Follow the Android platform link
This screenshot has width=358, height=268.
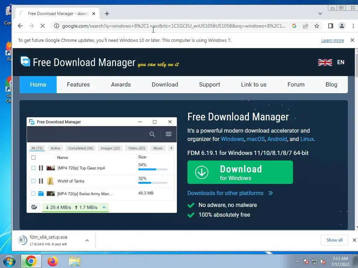pyautogui.click(x=277, y=139)
